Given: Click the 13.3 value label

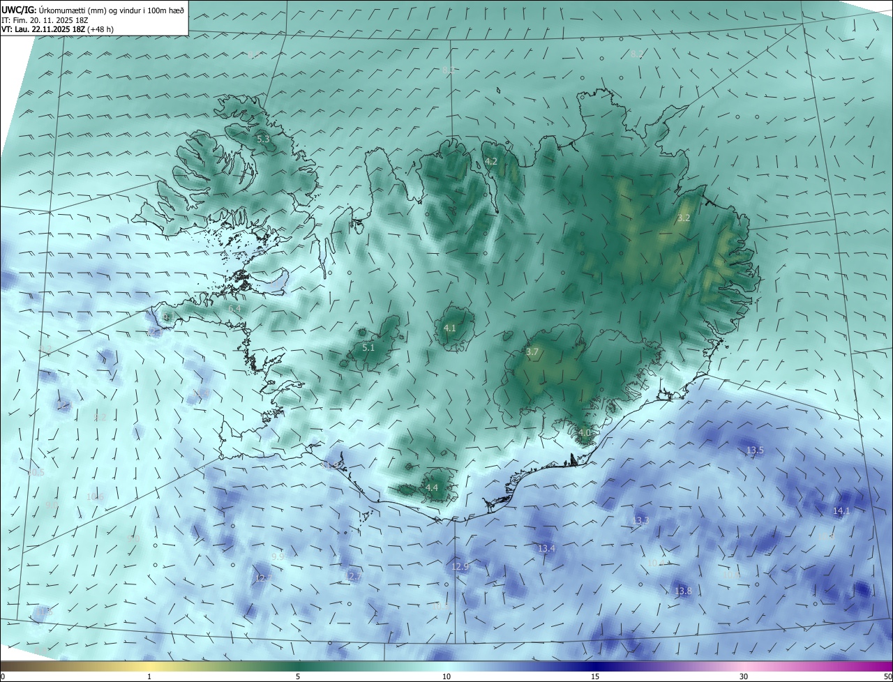Looking at the screenshot, I should click(x=640, y=521).
